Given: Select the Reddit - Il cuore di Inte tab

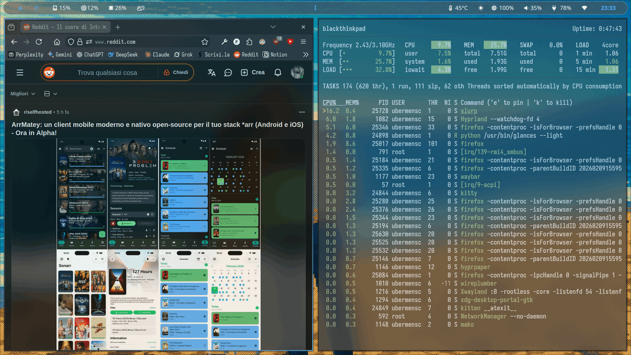Looking at the screenshot, I should point(65,27).
